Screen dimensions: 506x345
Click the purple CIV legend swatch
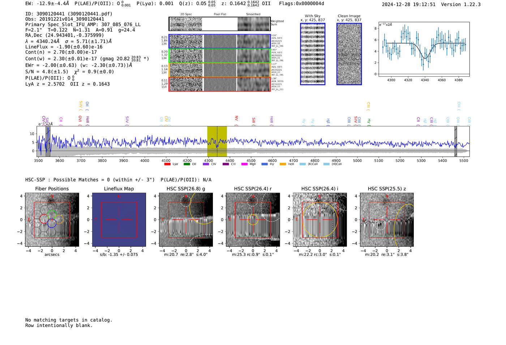[206, 164]
